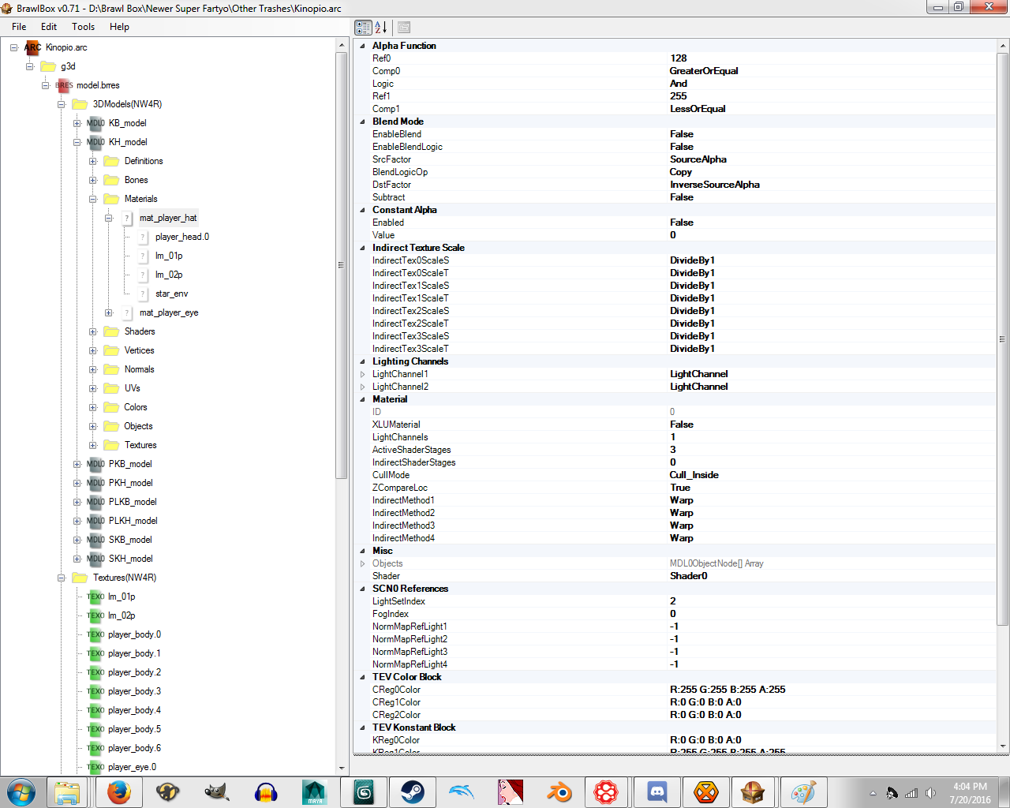Screen dimensions: 1010x808
Task: Launch Firefox from the taskbar
Action: pos(119,791)
